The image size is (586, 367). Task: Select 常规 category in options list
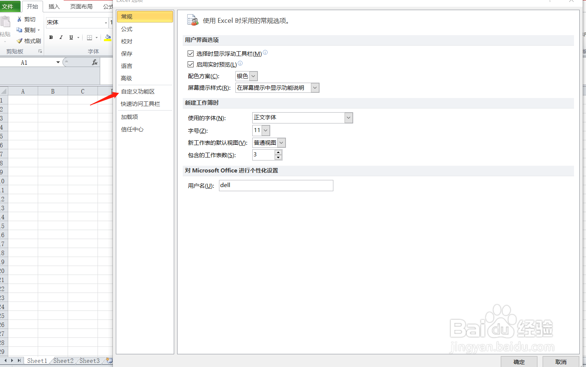(x=145, y=16)
